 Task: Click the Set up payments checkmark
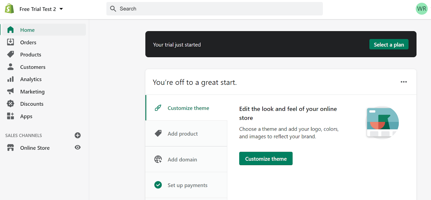click(x=158, y=185)
